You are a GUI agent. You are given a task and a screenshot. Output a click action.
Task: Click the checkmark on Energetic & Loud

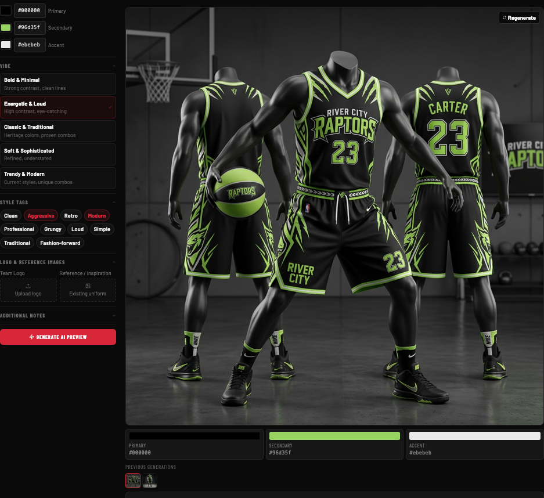110,107
